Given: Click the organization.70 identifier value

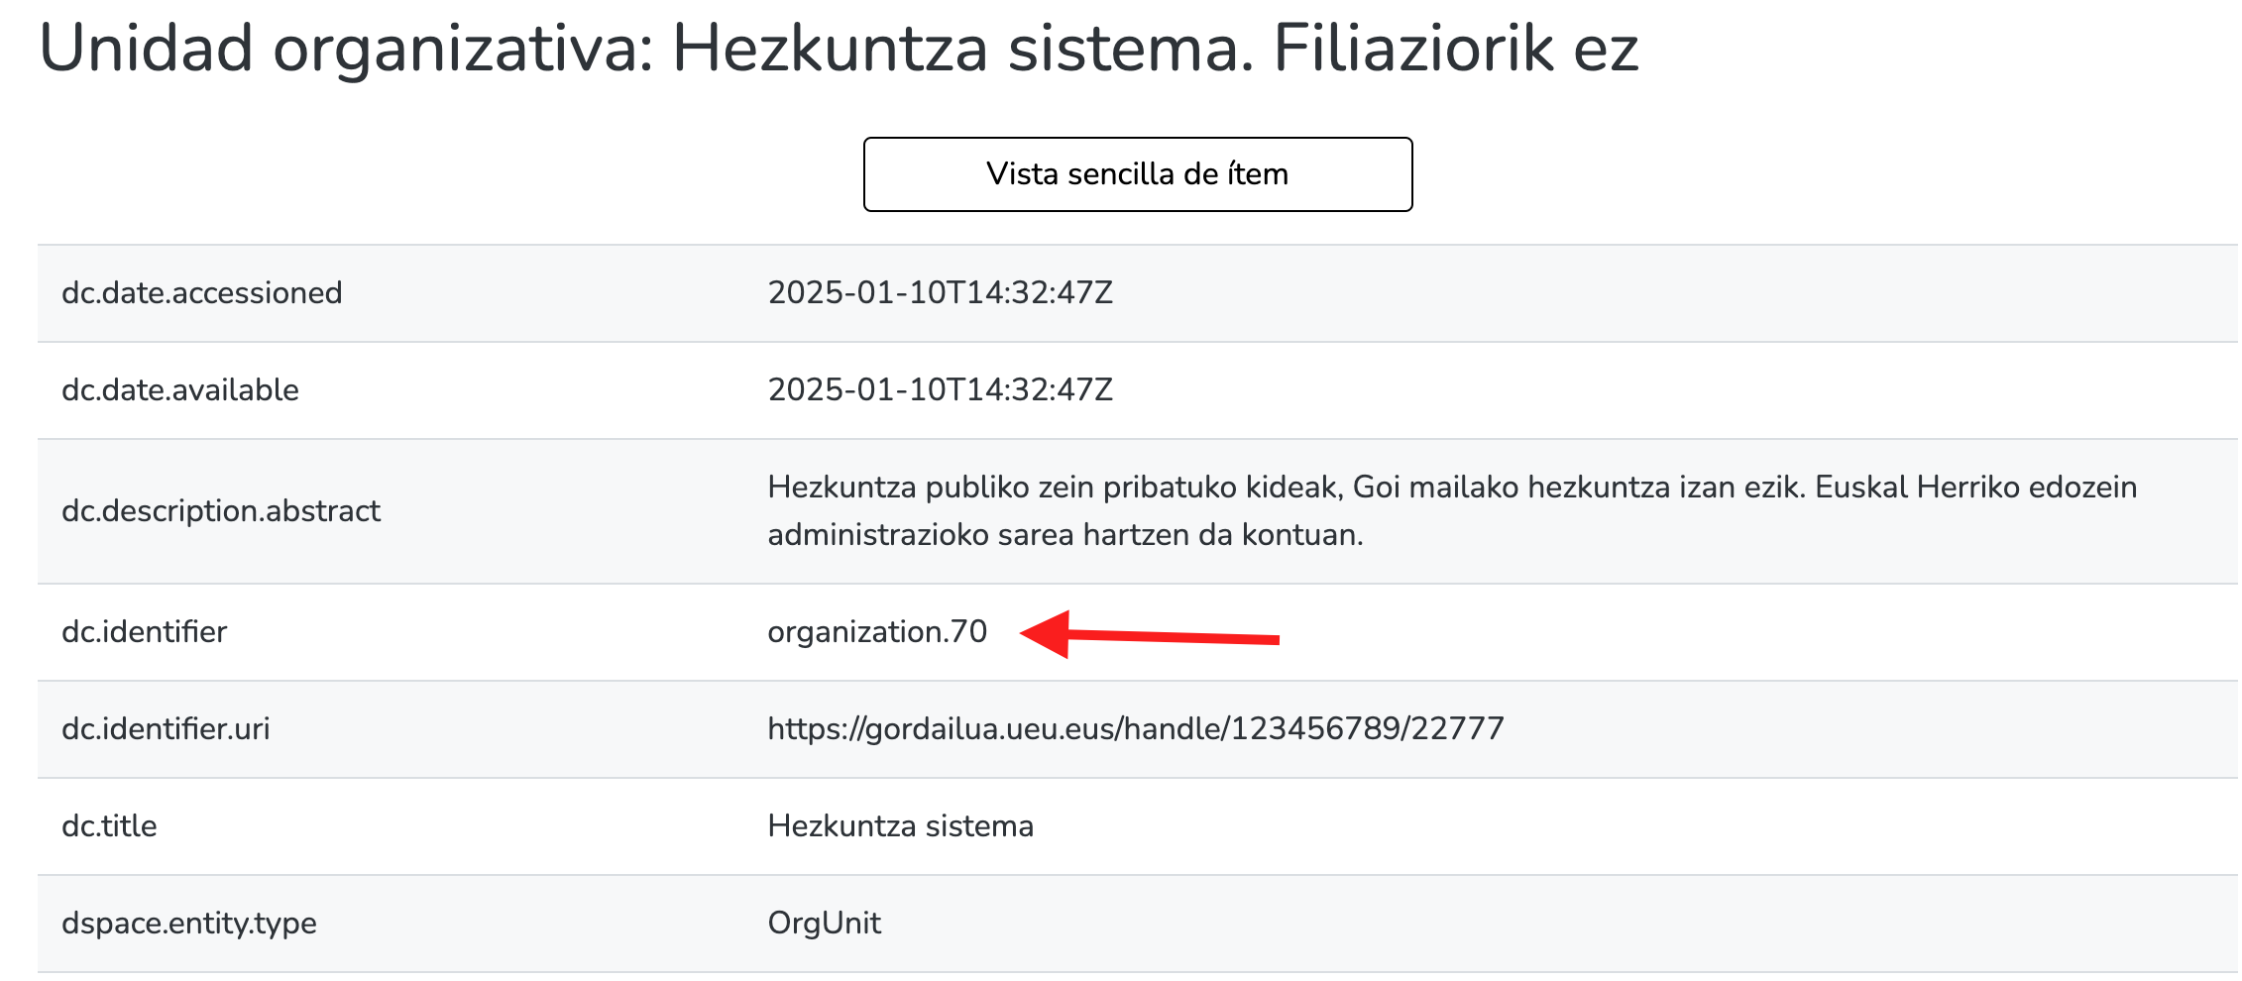Looking at the screenshot, I should (876, 632).
